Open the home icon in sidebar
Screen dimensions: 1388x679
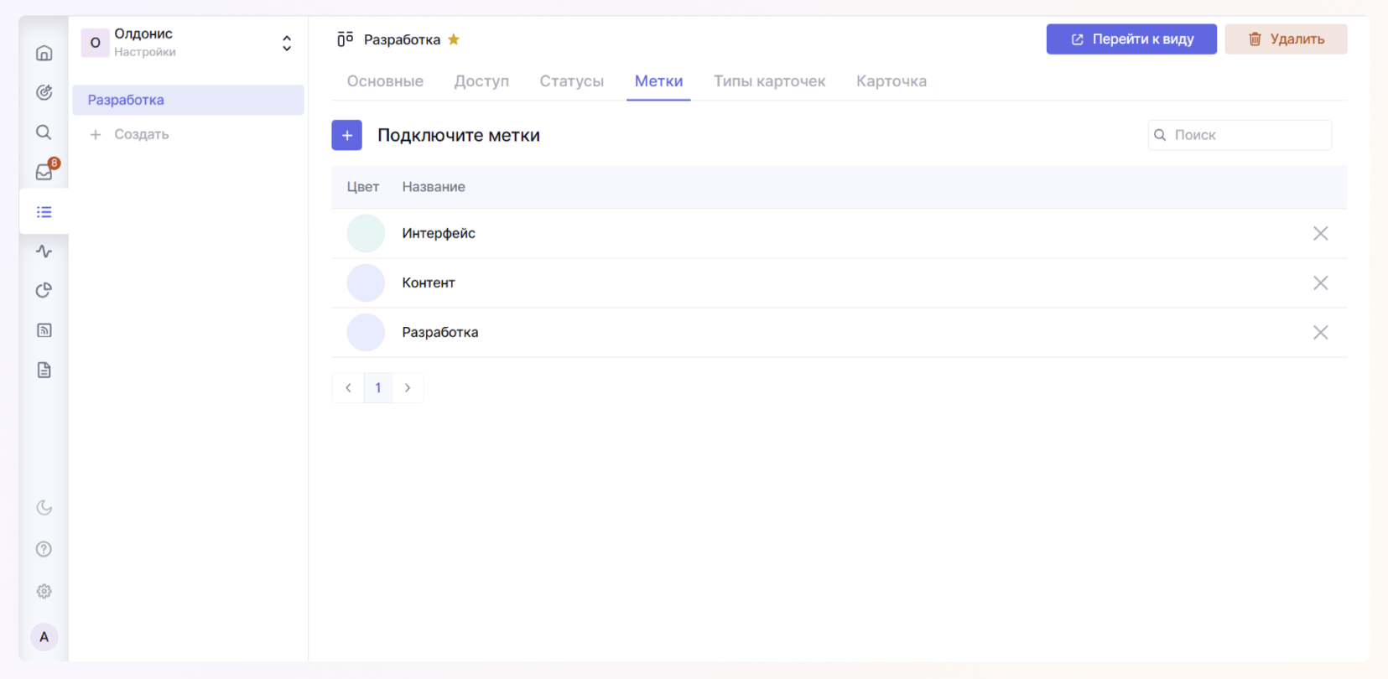[44, 53]
